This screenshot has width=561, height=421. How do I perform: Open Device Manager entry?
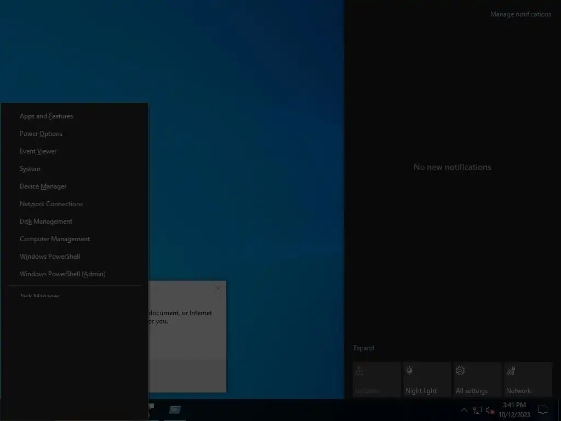point(75,186)
